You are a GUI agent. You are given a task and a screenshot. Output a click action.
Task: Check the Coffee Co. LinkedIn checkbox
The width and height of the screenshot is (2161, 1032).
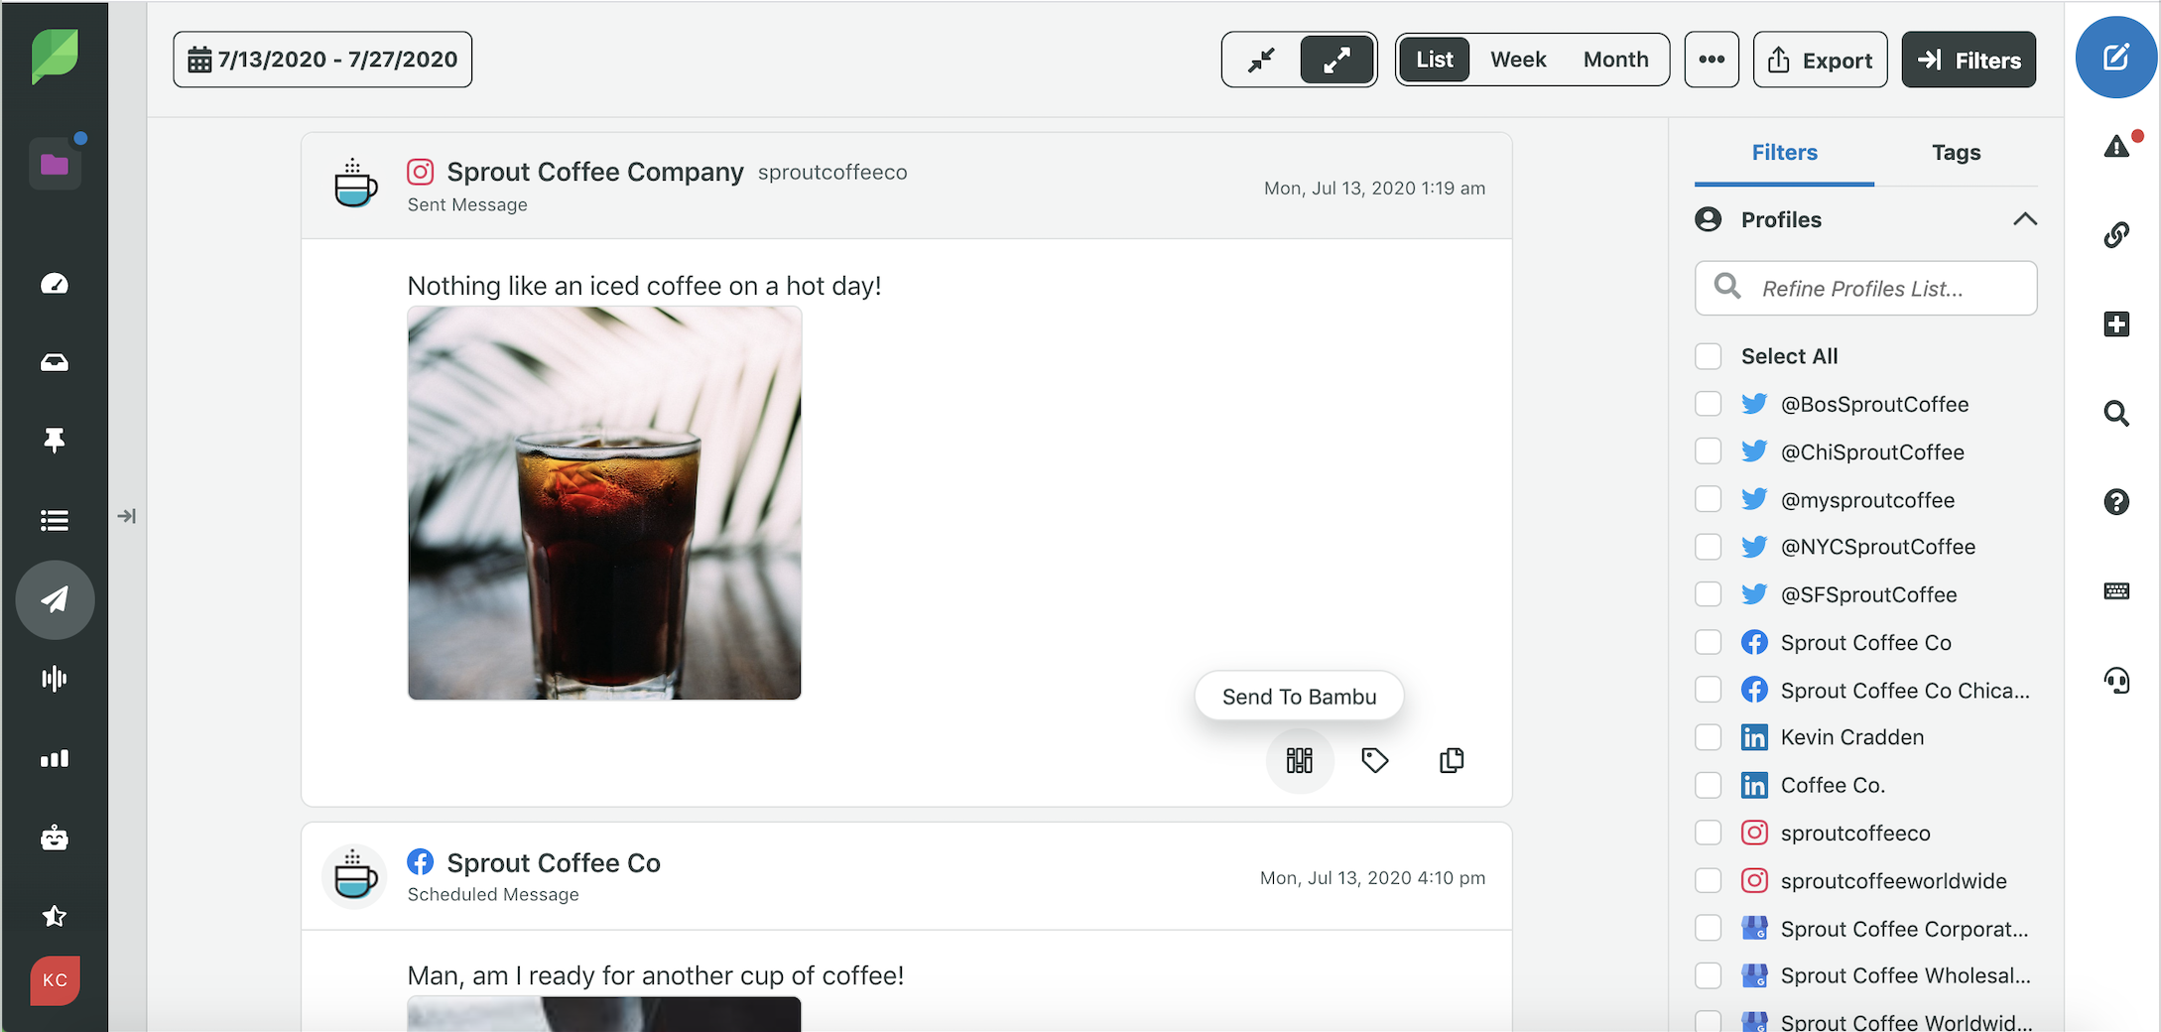[x=1708, y=785]
